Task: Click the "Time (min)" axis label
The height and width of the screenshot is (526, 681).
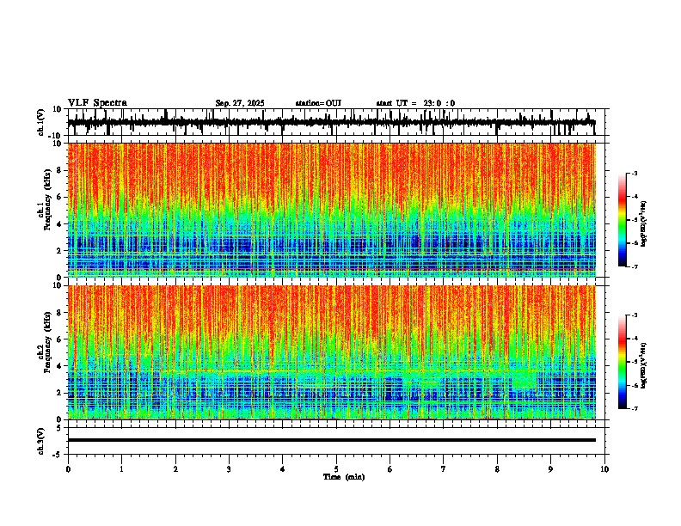Action: pyautogui.click(x=344, y=477)
